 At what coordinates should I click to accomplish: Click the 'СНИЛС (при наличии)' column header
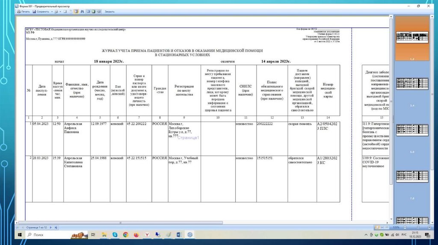[x=246, y=90]
